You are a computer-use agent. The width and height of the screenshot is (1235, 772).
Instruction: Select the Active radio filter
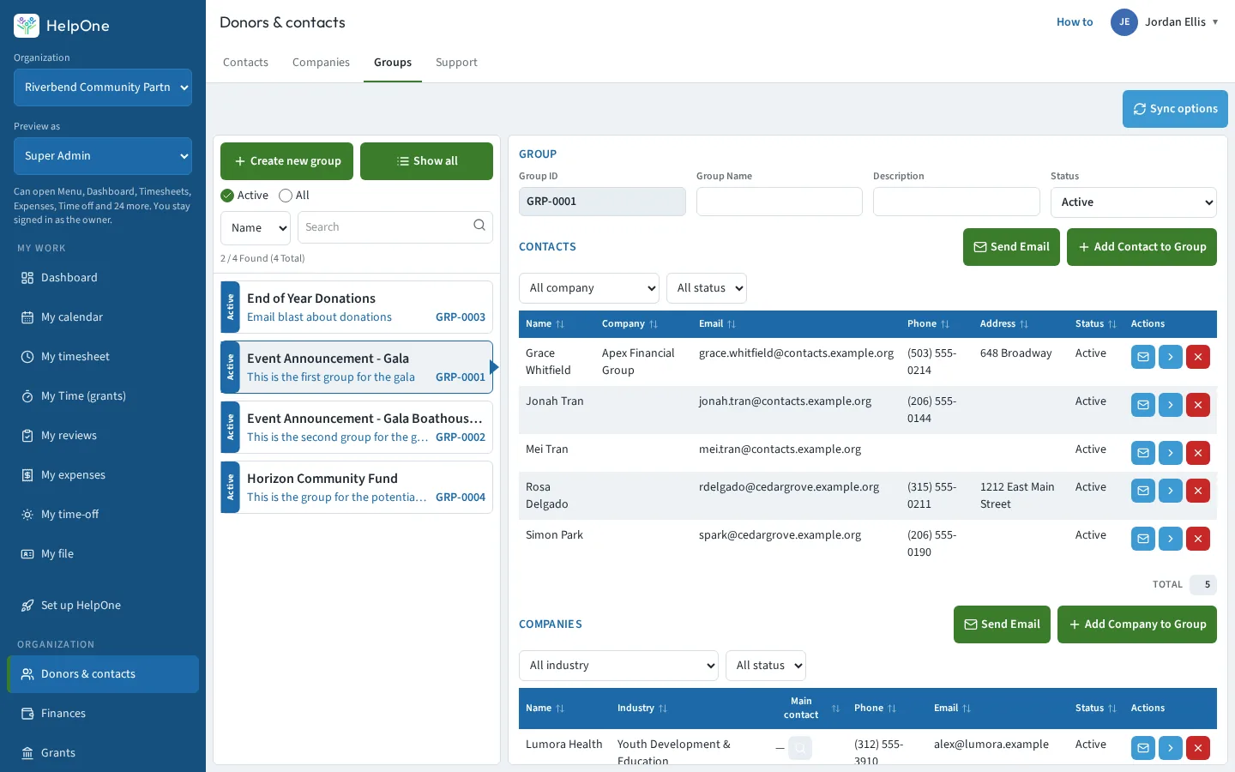point(227,196)
